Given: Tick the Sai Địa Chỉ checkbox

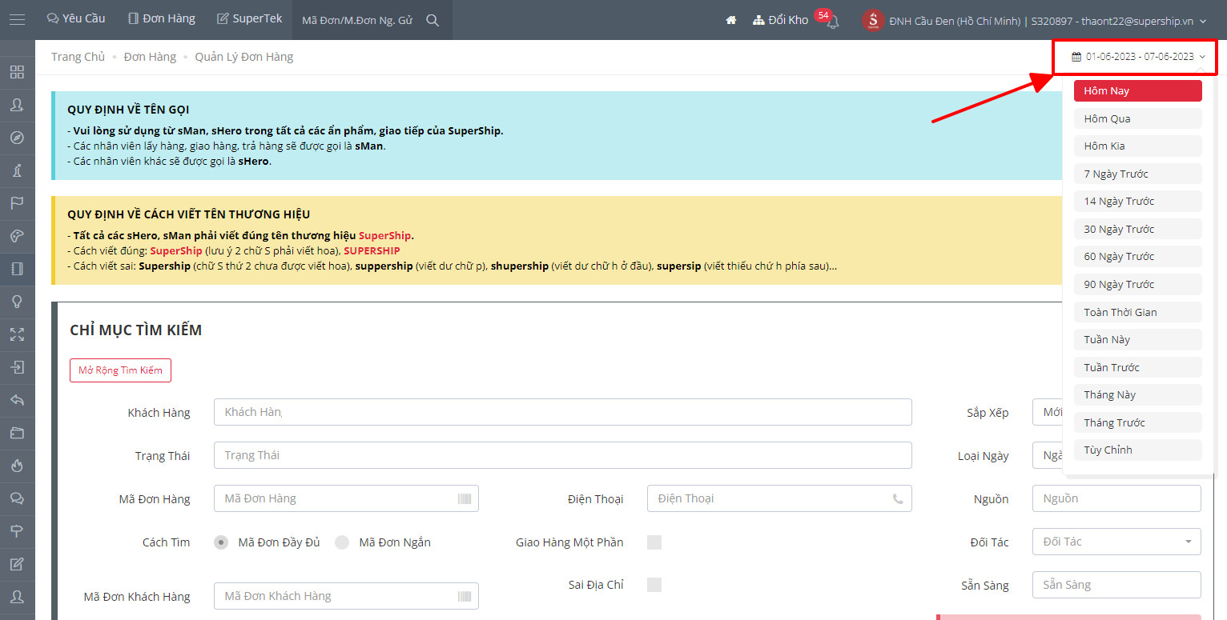Looking at the screenshot, I should [x=654, y=584].
